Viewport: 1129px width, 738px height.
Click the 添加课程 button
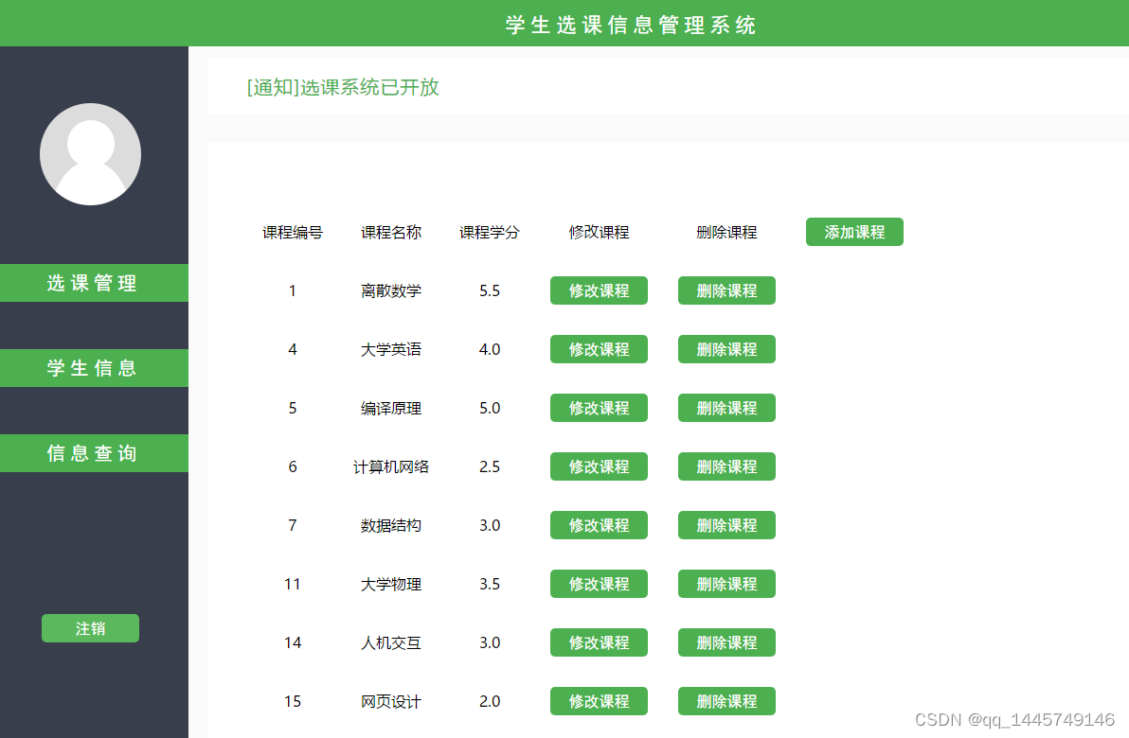point(854,232)
